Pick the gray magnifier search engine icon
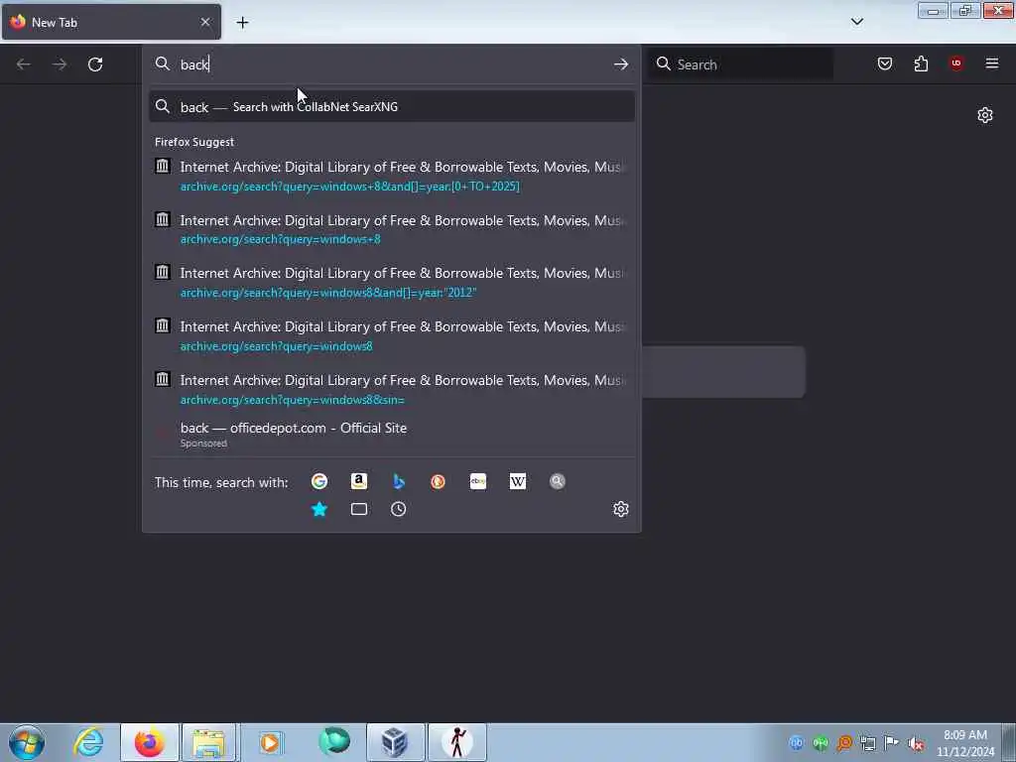The width and height of the screenshot is (1016, 762). [x=558, y=481]
